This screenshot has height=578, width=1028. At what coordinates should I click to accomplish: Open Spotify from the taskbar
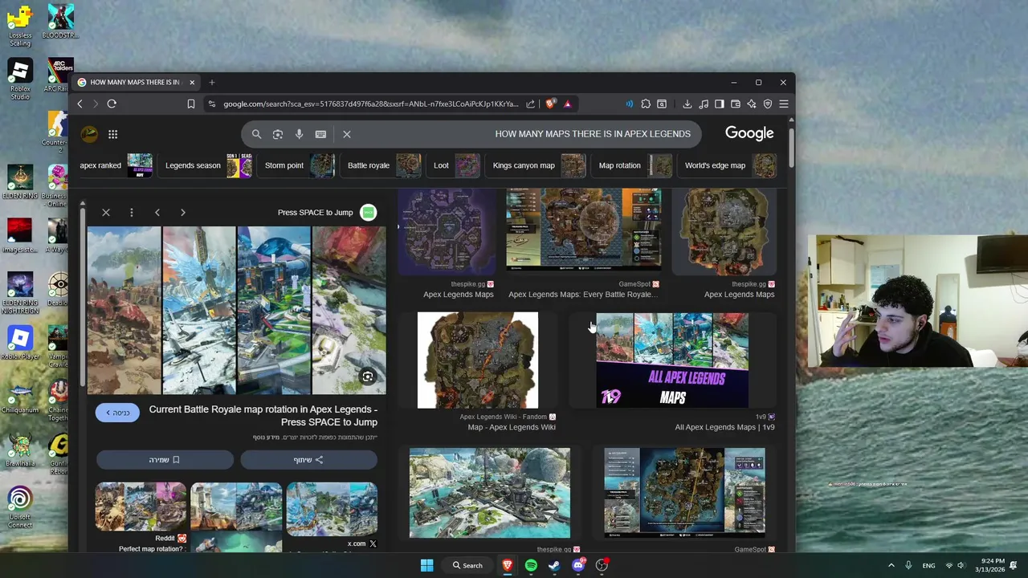pyautogui.click(x=531, y=565)
